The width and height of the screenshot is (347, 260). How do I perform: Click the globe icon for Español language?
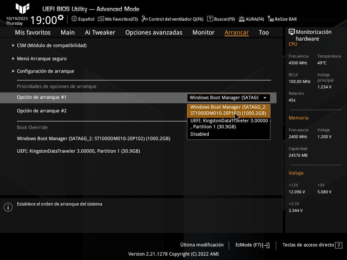pos(74,19)
